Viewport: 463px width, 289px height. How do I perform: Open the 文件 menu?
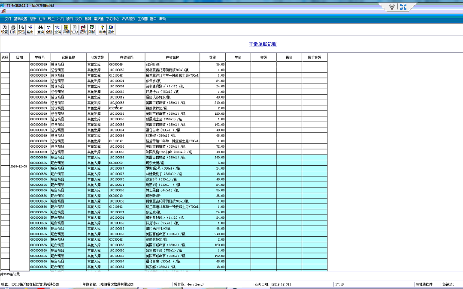point(8,19)
